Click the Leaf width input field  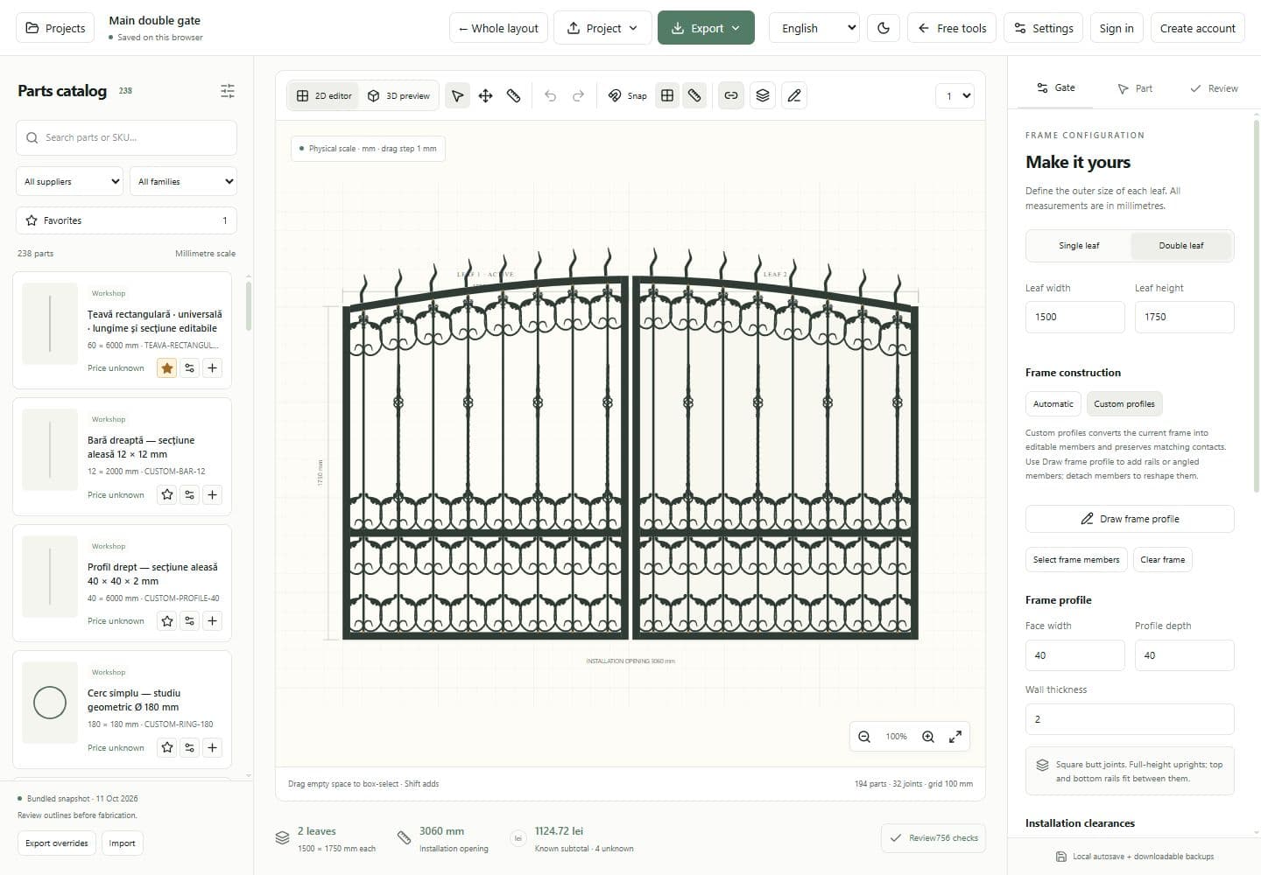point(1074,317)
